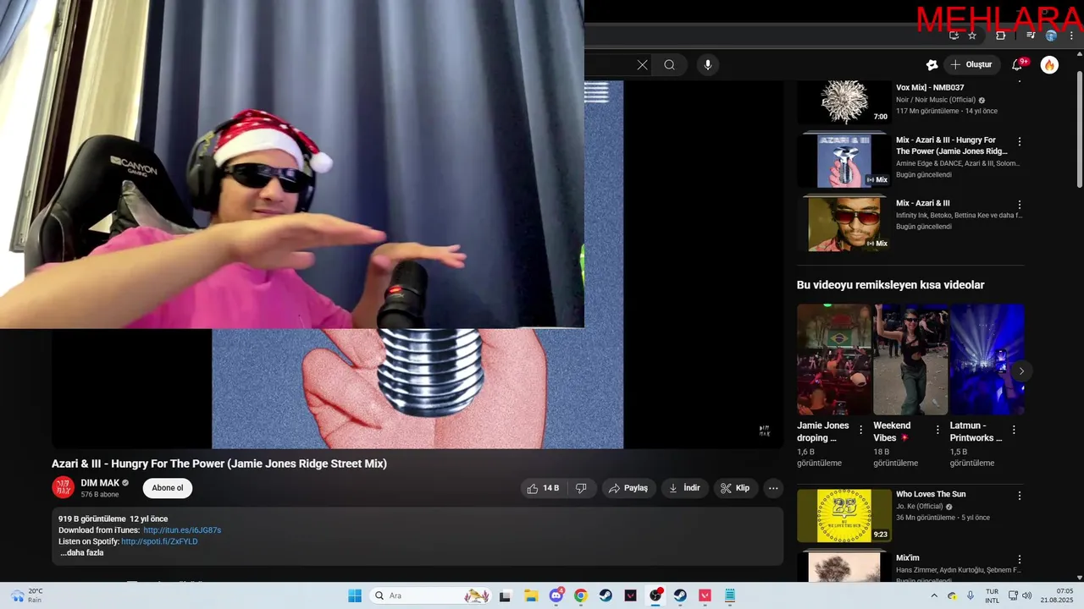
Task: Open options for Hungry For The Power mix
Action: click(1020, 141)
